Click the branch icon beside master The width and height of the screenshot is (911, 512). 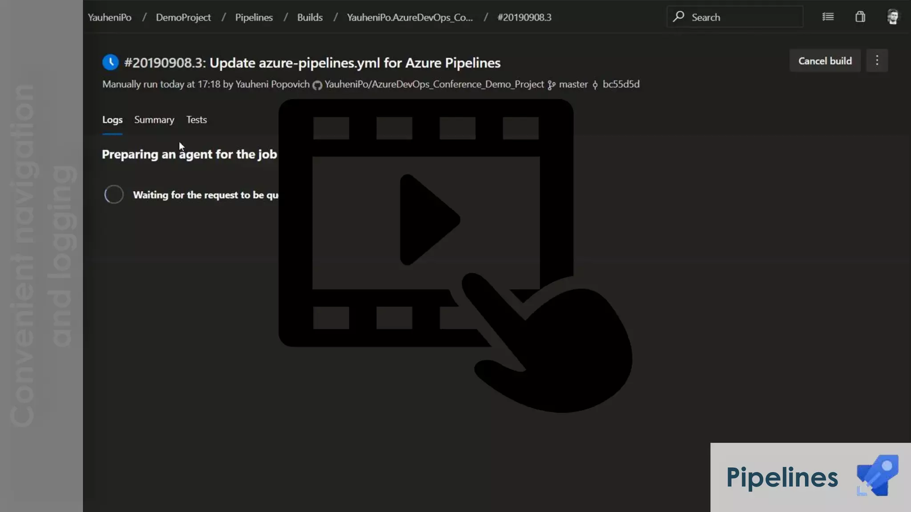pyautogui.click(x=552, y=85)
